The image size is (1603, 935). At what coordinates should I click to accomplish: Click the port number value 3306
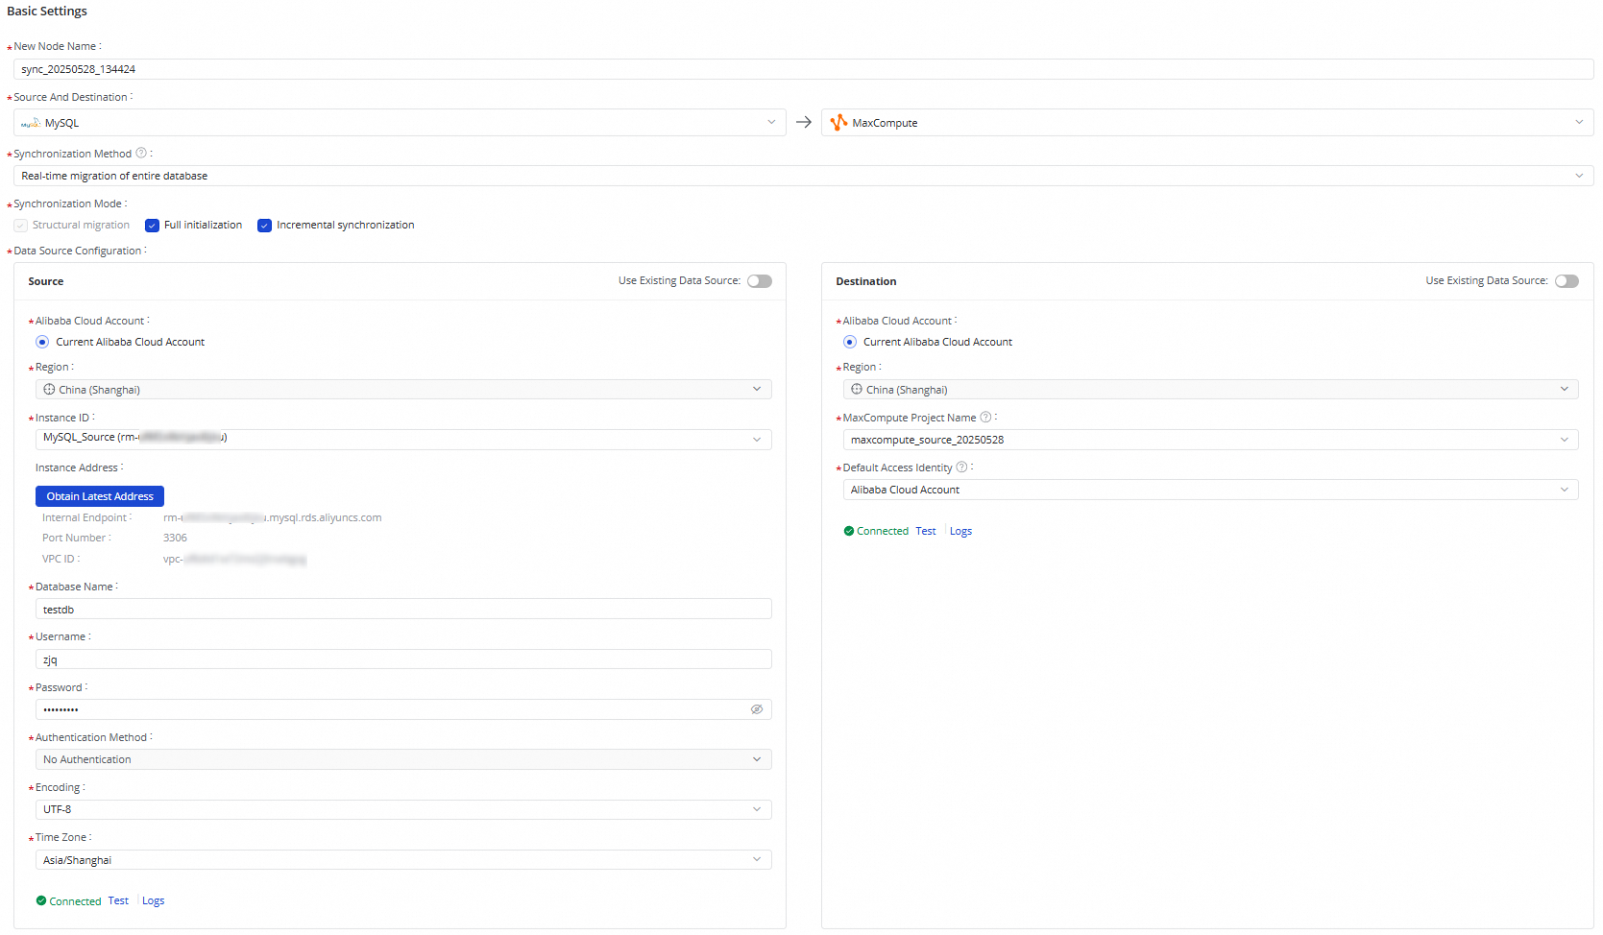175,538
